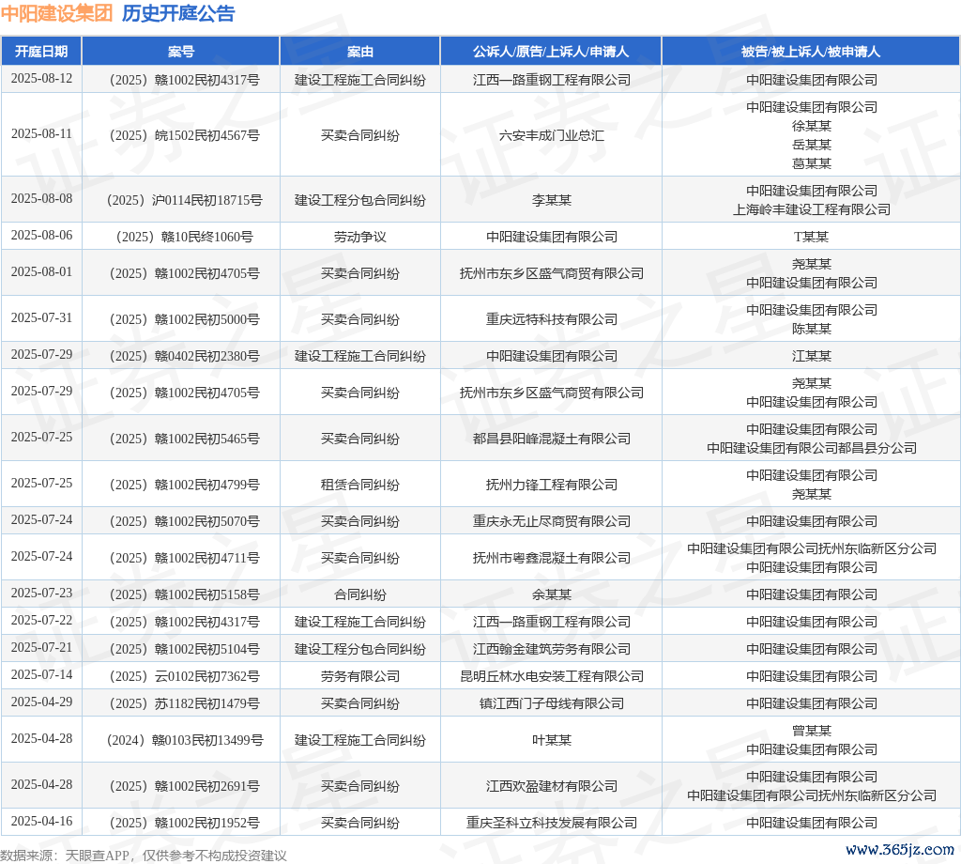Select plaintiff 重庆远特科技有限公司
The image size is (961, 864).
pos(551,319)
